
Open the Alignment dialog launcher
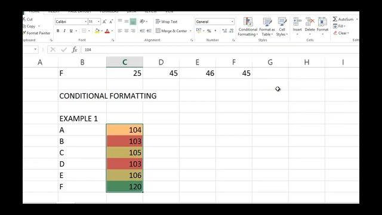coord(192,40)
